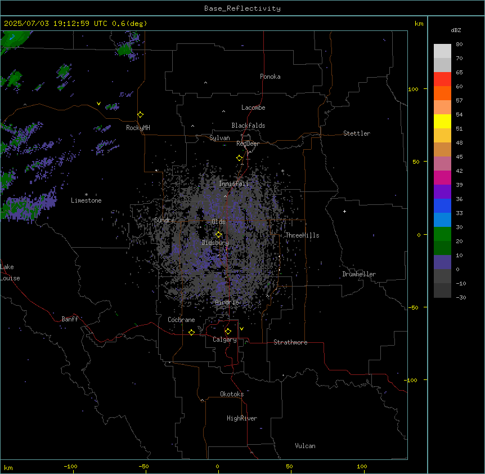
Task: Click the Banff town label
Action: 70,319
